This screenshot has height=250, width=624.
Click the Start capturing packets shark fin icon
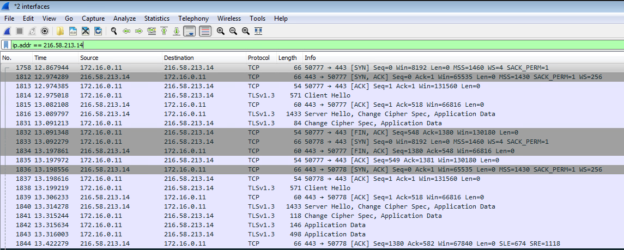pos(7,31)
